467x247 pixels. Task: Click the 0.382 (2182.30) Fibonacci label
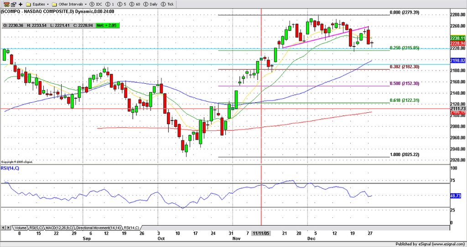[405, 67]
